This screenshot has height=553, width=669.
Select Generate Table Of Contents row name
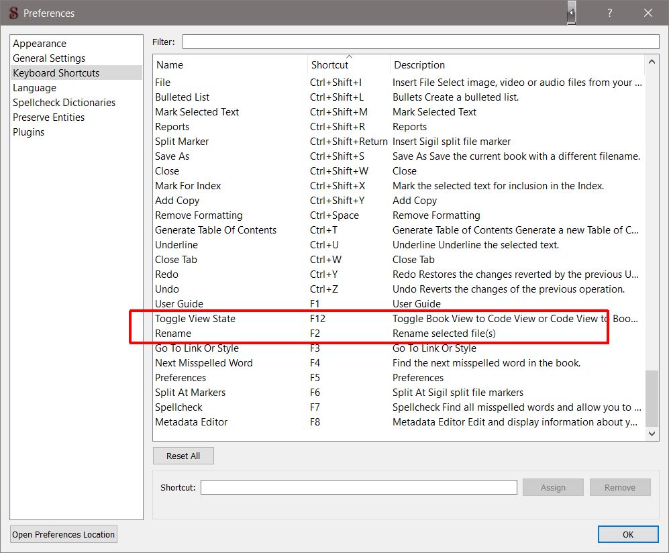pos(215,230)
